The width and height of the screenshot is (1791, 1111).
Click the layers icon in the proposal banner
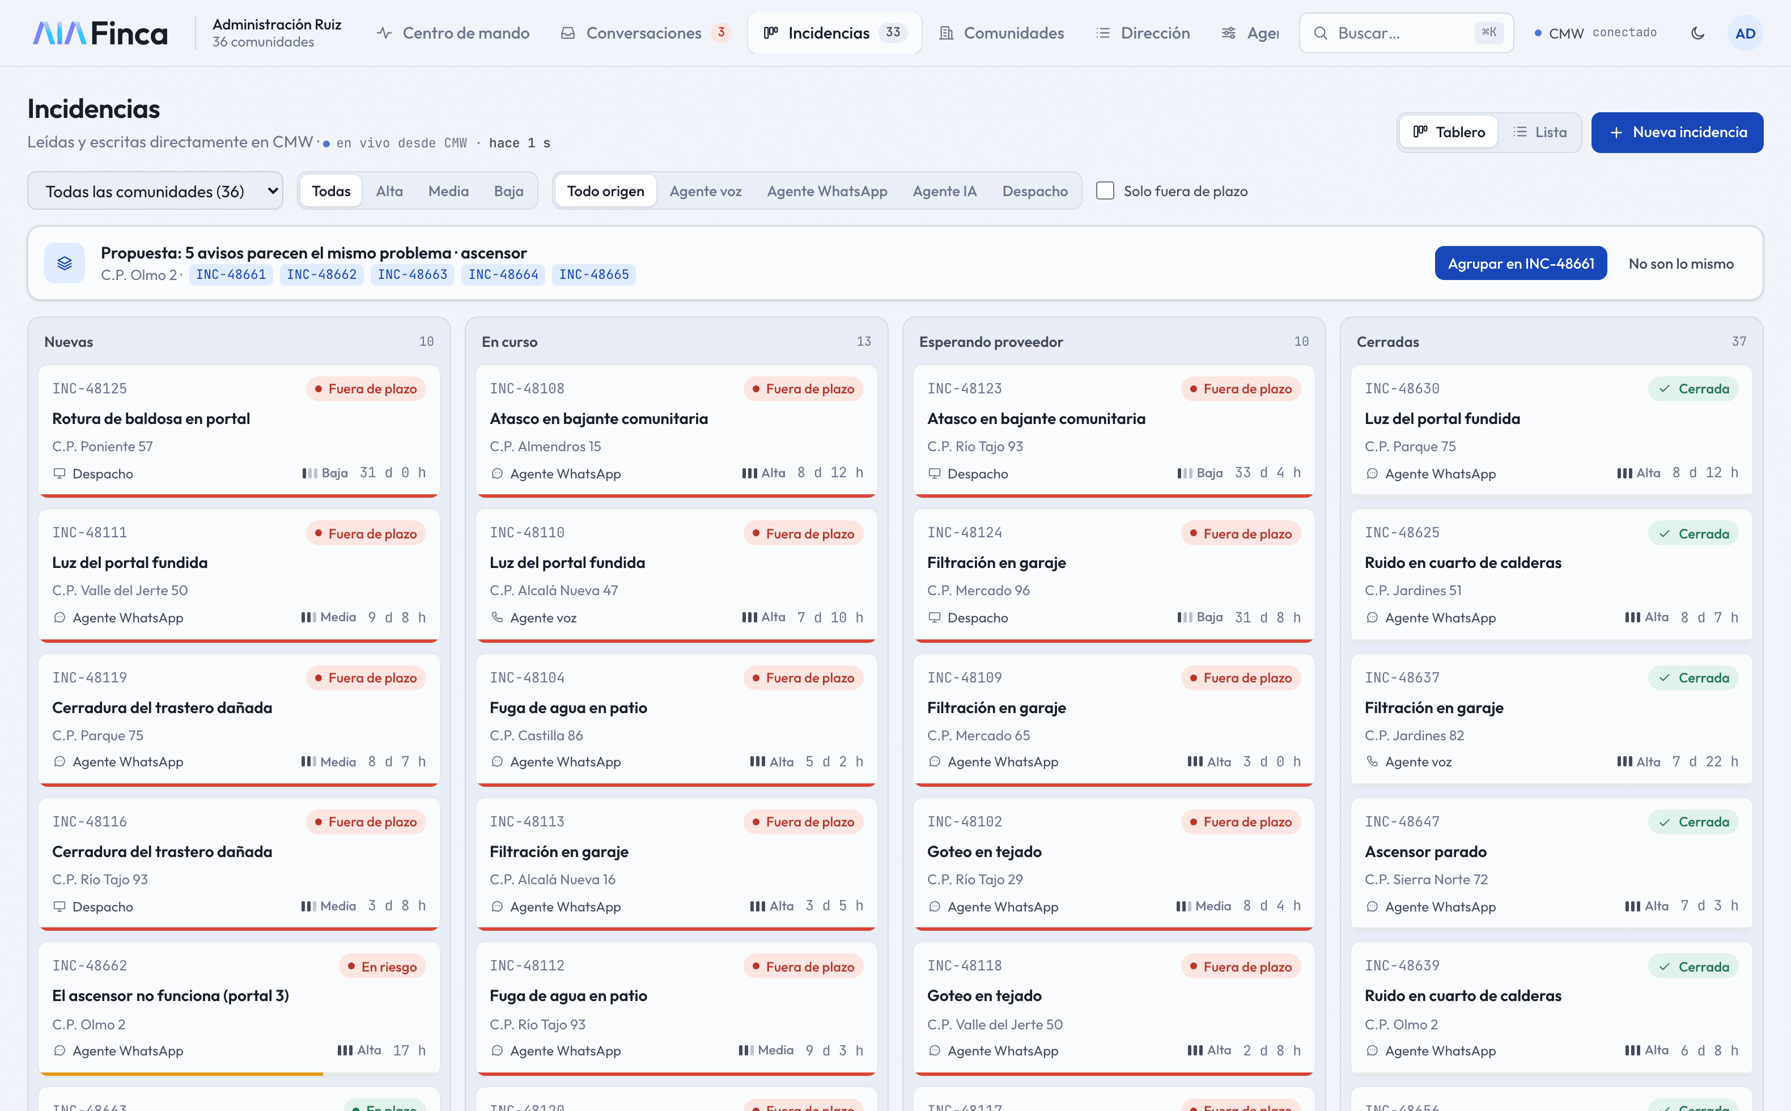tap(65, 263)
